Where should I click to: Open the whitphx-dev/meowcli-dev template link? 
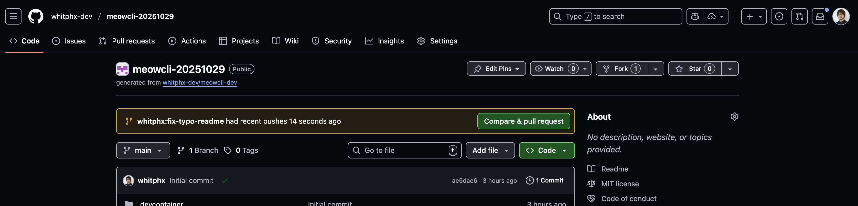click(200, 83)
